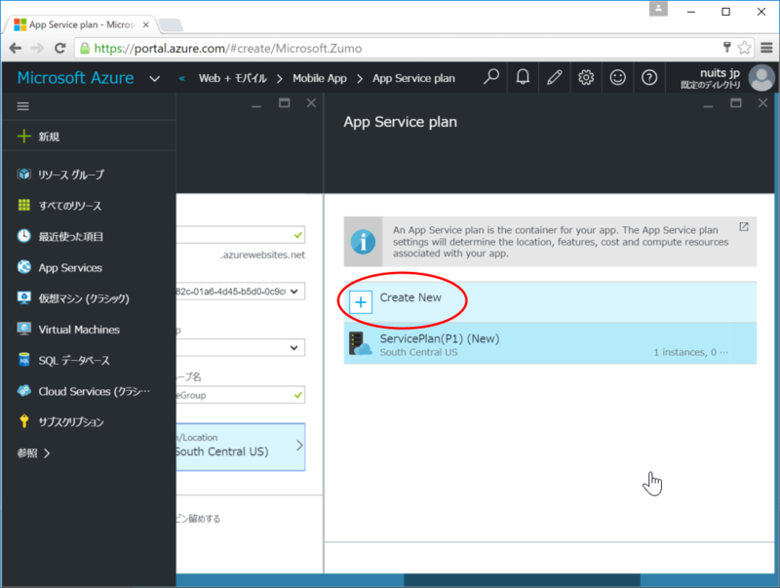The height and width of the screenshot is (588, 780).
Task: Click the horizontal scrollbar thumb
Action: pos(522,580)
